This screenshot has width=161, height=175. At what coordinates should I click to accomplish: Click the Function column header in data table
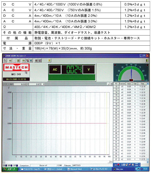pyautogui.click(x=122, y=84)
